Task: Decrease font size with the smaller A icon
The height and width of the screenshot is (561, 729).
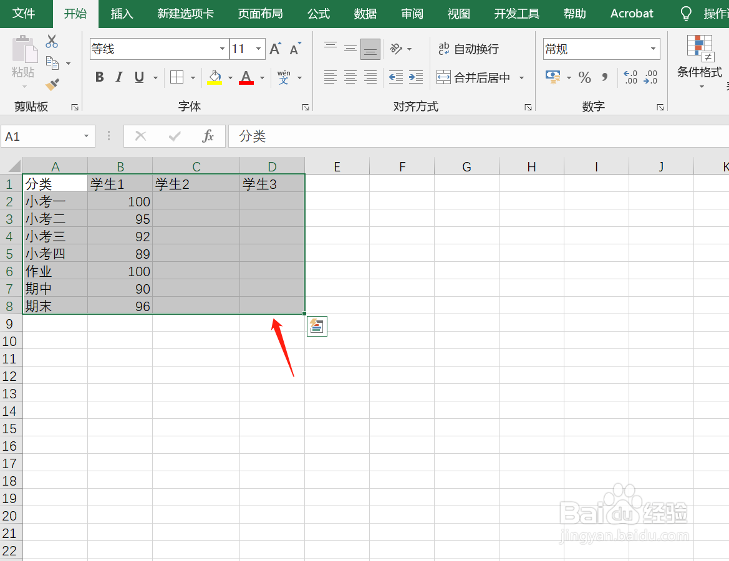Action: tap(295, 49)
